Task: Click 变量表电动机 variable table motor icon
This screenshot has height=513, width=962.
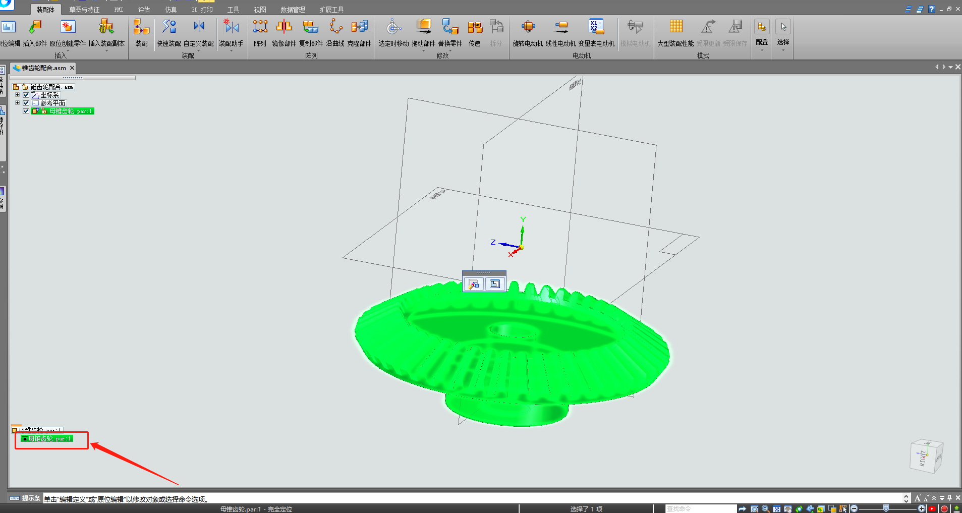Action: [596, 27]
